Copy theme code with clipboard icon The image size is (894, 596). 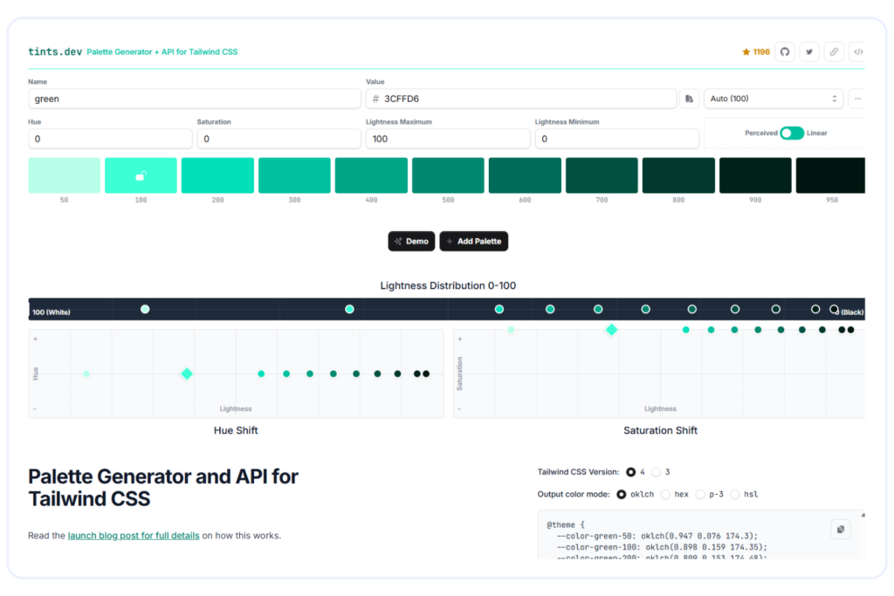pyautogui.click(x=840, y=529)
